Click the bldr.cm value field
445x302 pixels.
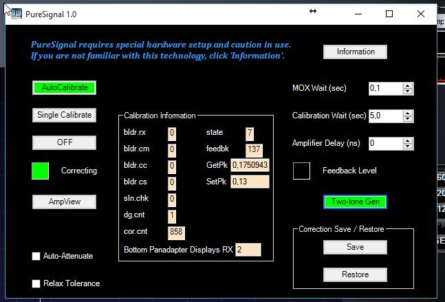(172, 149)
